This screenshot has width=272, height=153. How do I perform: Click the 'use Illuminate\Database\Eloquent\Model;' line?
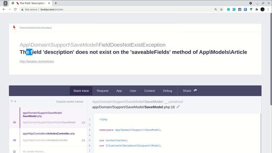130,145
